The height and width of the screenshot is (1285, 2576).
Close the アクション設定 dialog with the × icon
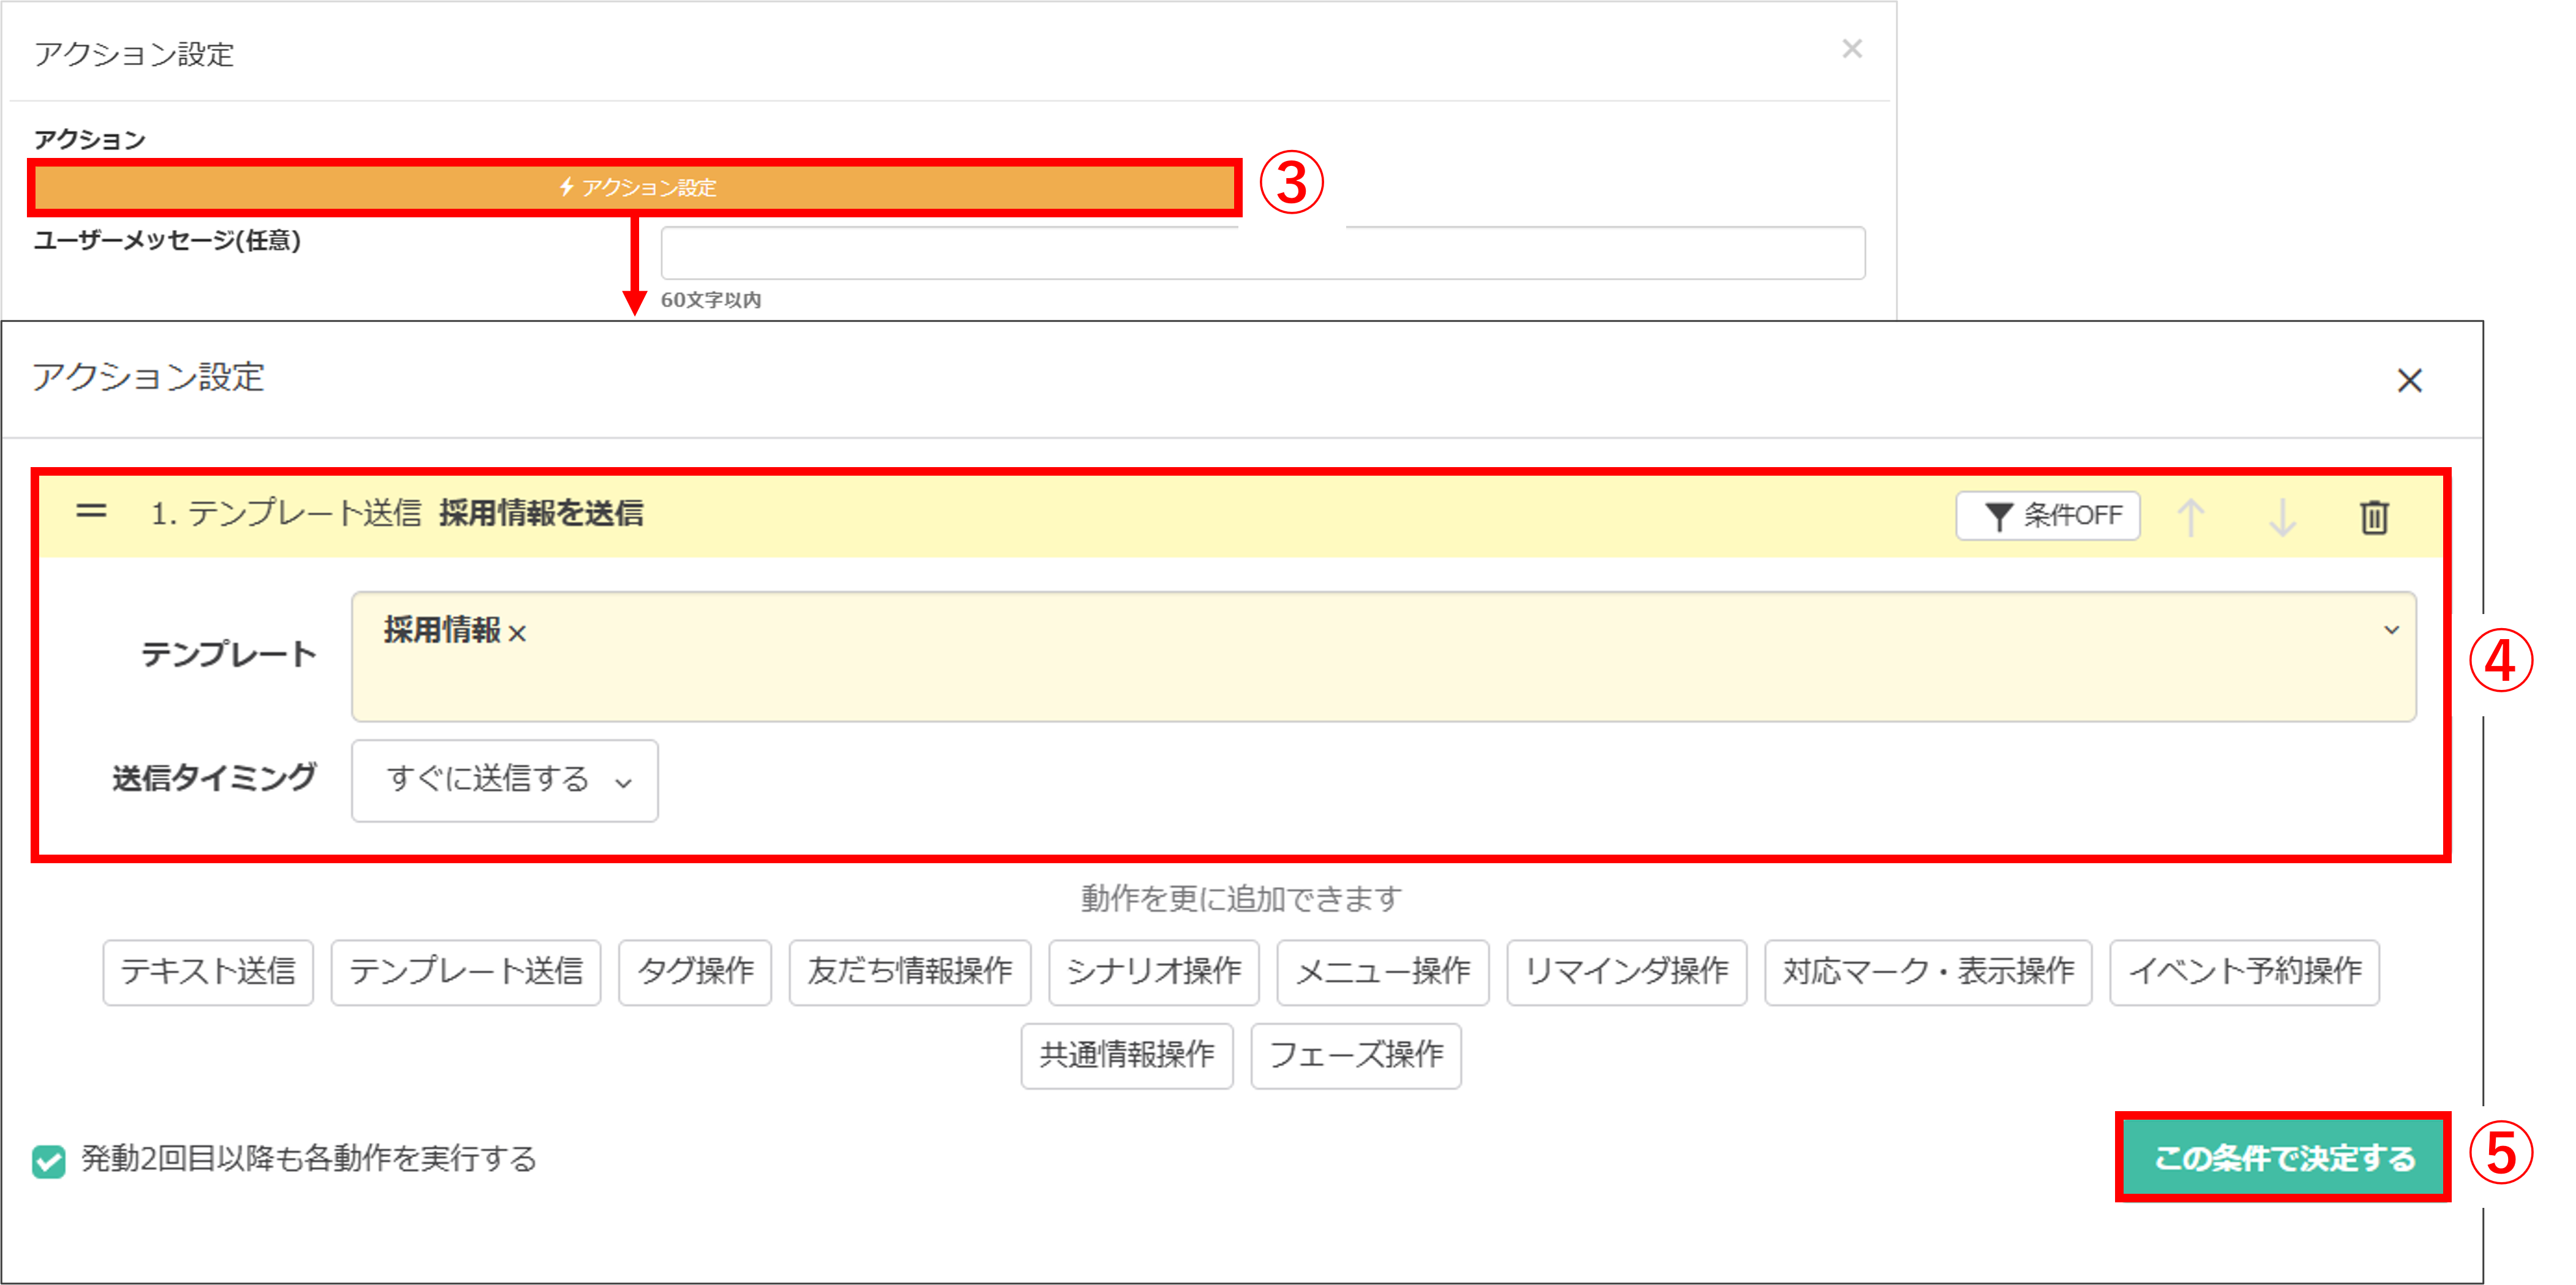click(2410, 381)
